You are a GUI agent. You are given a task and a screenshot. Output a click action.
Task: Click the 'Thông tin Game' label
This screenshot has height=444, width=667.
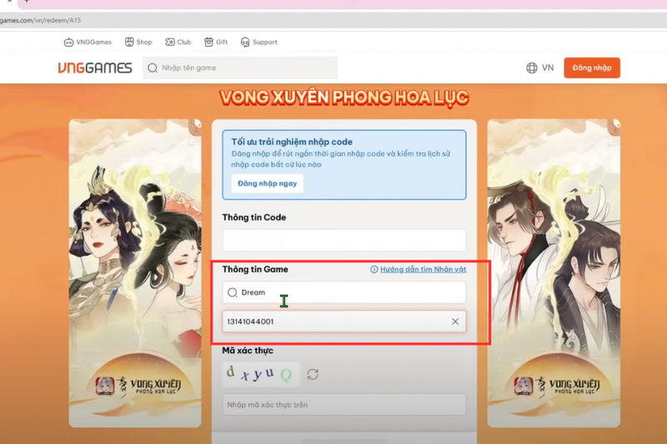point(255,269)
